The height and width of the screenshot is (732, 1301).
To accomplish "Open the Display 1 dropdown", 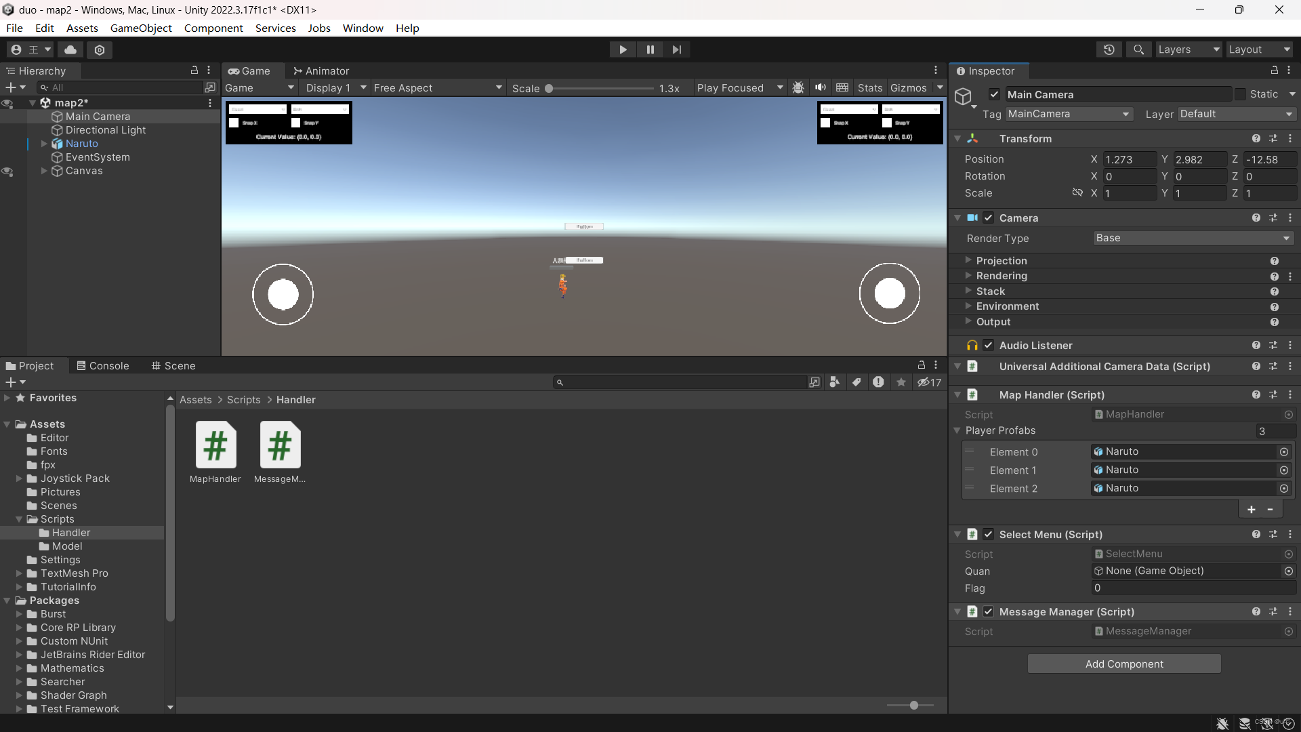I will [x=335, y=87].
